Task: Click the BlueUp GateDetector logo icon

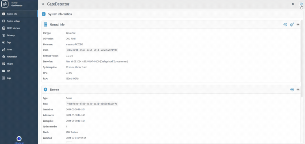Action: pos(5,4)
